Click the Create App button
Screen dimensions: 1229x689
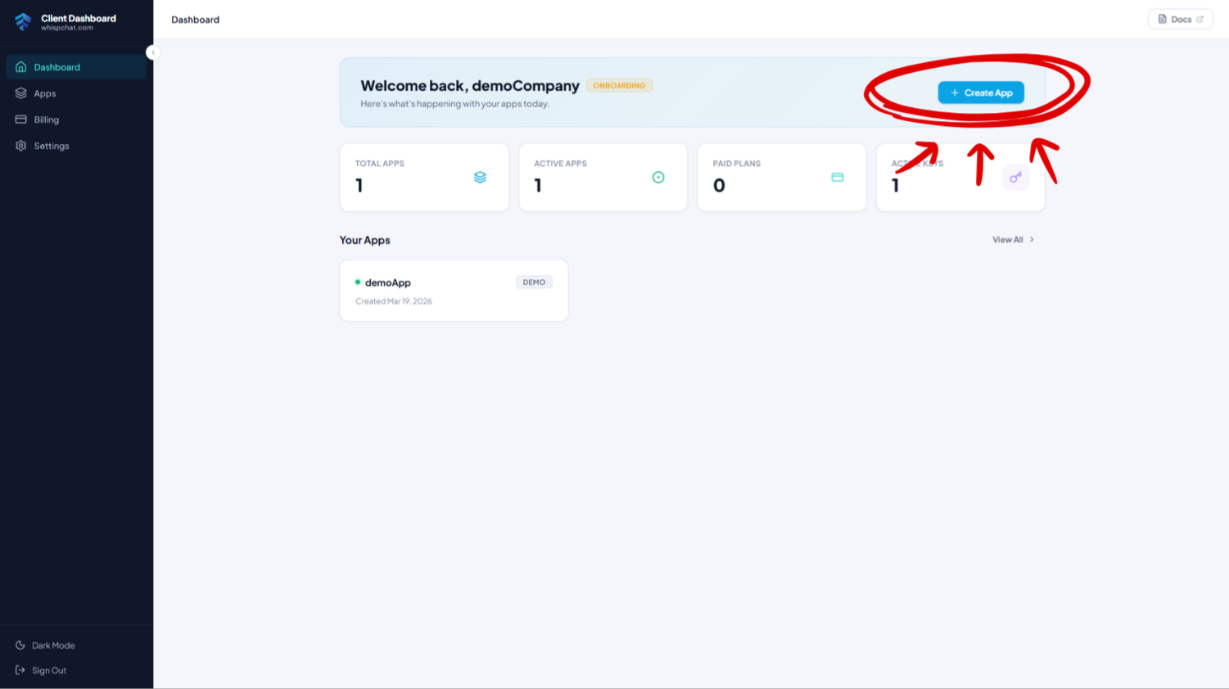pyautogui.click(x=981, y=92)
